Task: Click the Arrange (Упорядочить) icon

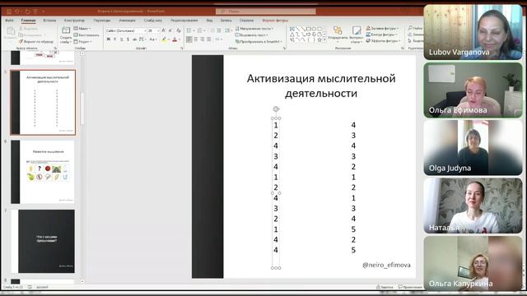Action: click(x=338, y=31)
